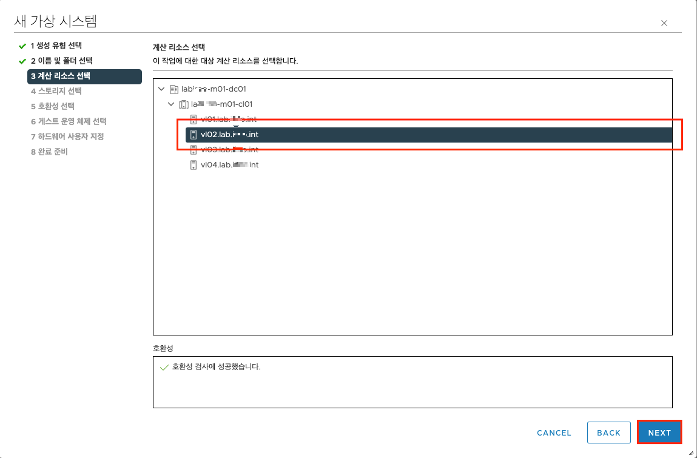Click the NEXT button
The height and width of the screenshot is (458, 697).
[x=659, y=433]
